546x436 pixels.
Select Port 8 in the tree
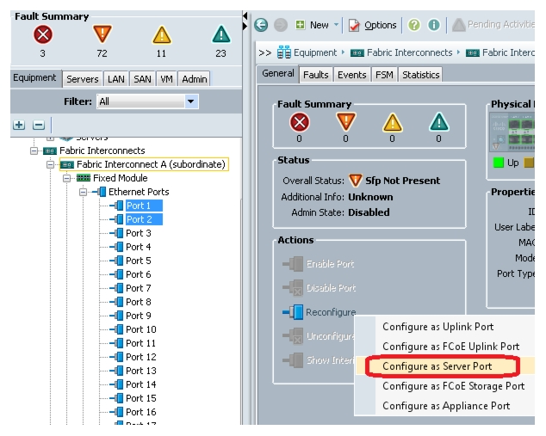click(x=139, y=302)
